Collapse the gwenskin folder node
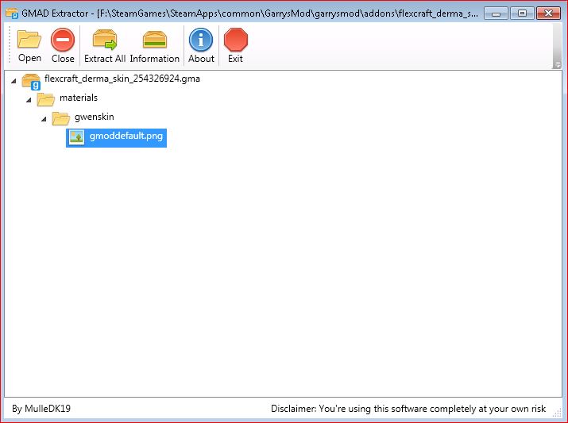Viewport: 568px width, 423px height. pos(44,119)
